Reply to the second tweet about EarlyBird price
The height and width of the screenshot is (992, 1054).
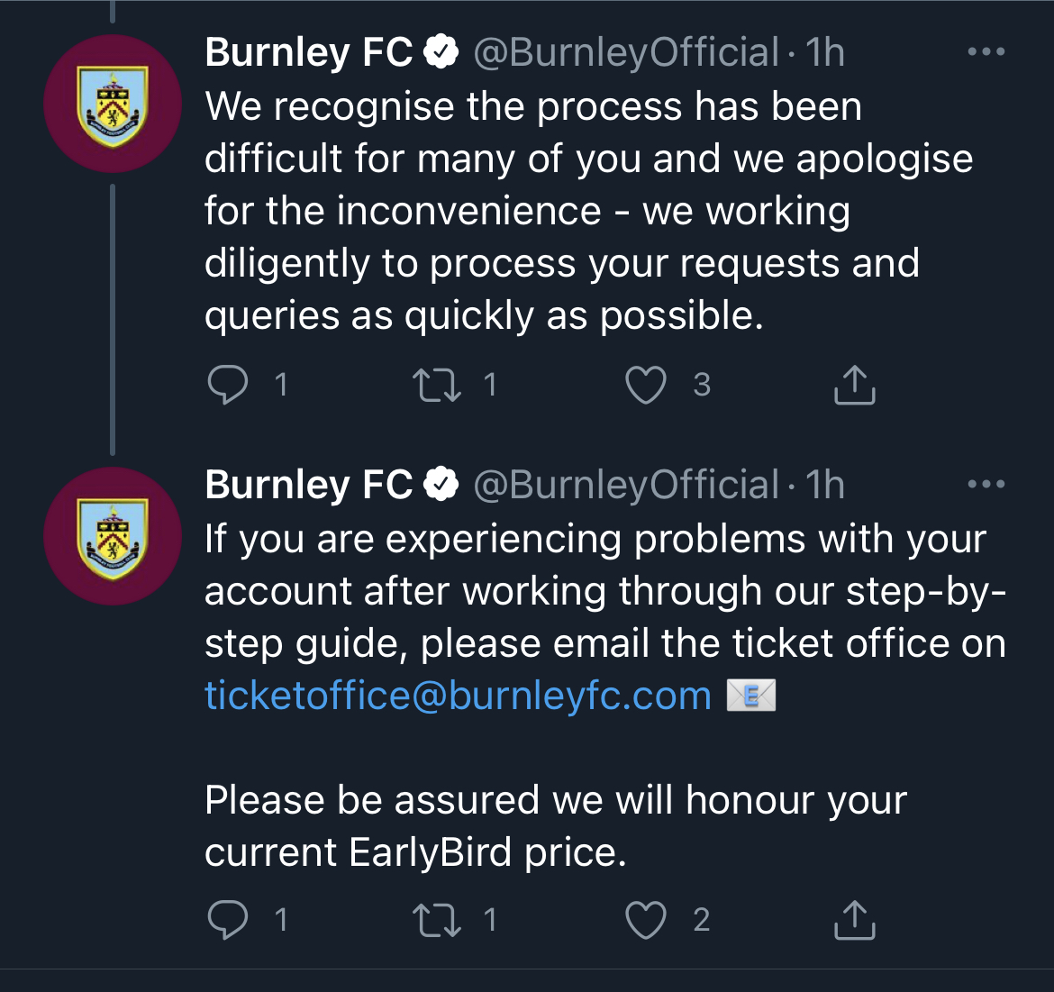coord(228,920)
